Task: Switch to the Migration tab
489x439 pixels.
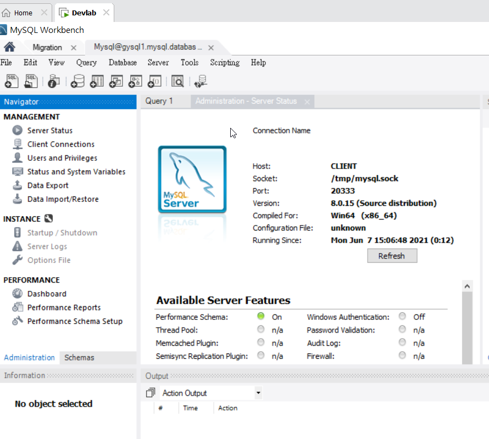Action: pos(47,47)
